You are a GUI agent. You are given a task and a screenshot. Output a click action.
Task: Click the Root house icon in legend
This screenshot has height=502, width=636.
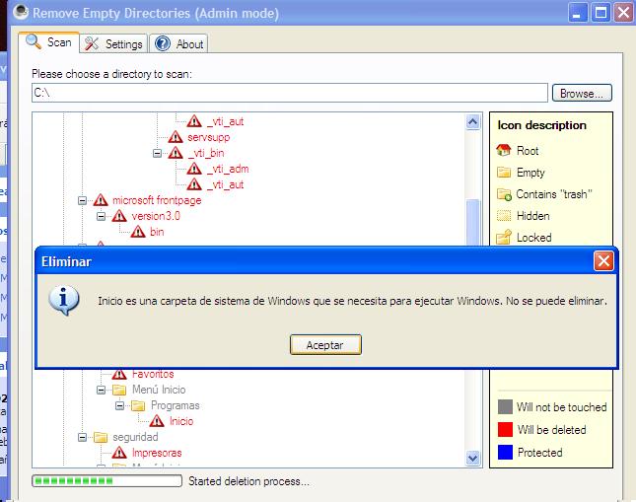pyautogui.click(x=504, y=150)
